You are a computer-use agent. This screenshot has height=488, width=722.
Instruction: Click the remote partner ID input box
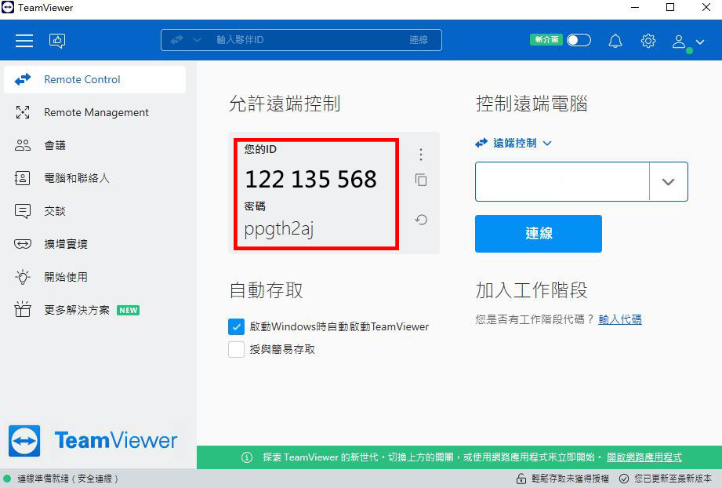point(562,181)
